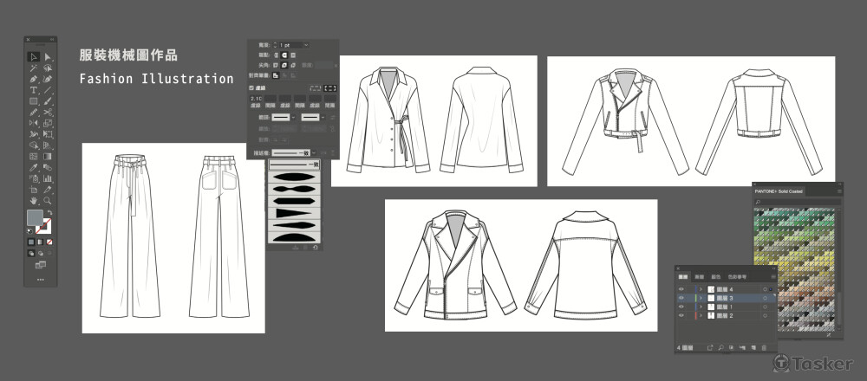Select the black arrow Selection tool
The width and height of the screenshot is (867, 381).
[x=33, y=57]
